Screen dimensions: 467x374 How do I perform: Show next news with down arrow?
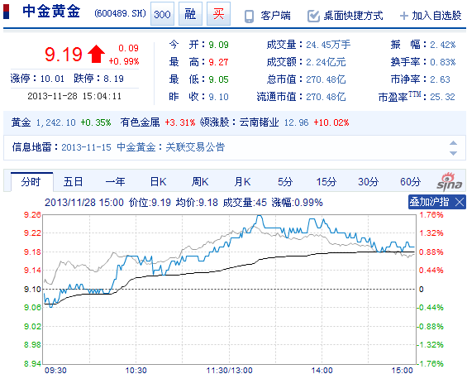(x=453, y=153)
